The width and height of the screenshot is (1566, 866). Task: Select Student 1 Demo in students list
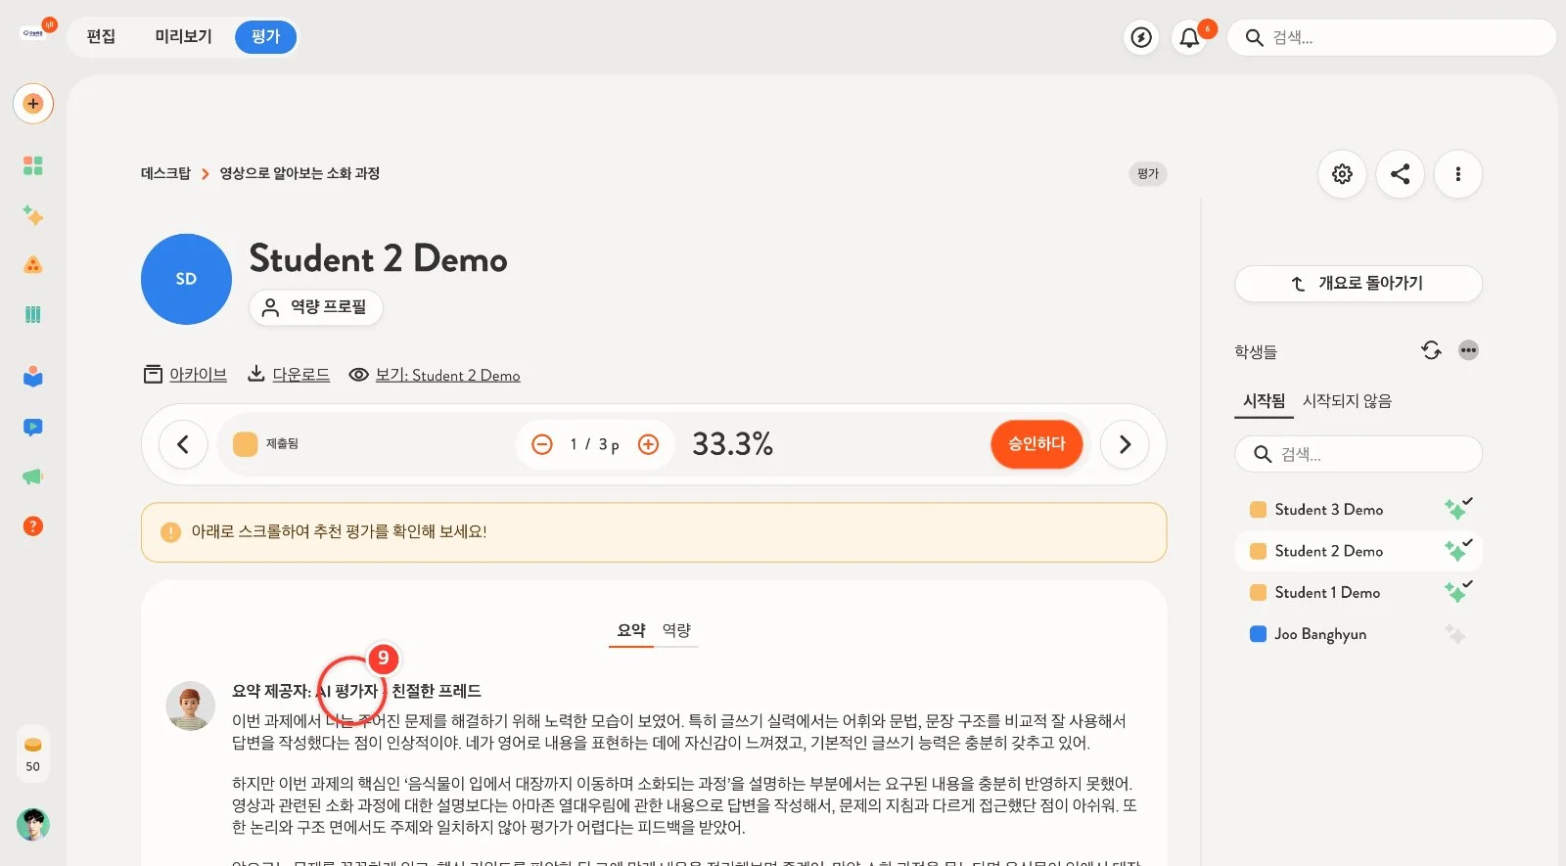tap(1359, 593)
